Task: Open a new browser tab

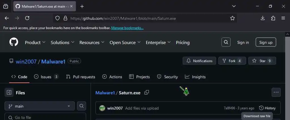Action: pyautogui.click(x=82, y=6)
